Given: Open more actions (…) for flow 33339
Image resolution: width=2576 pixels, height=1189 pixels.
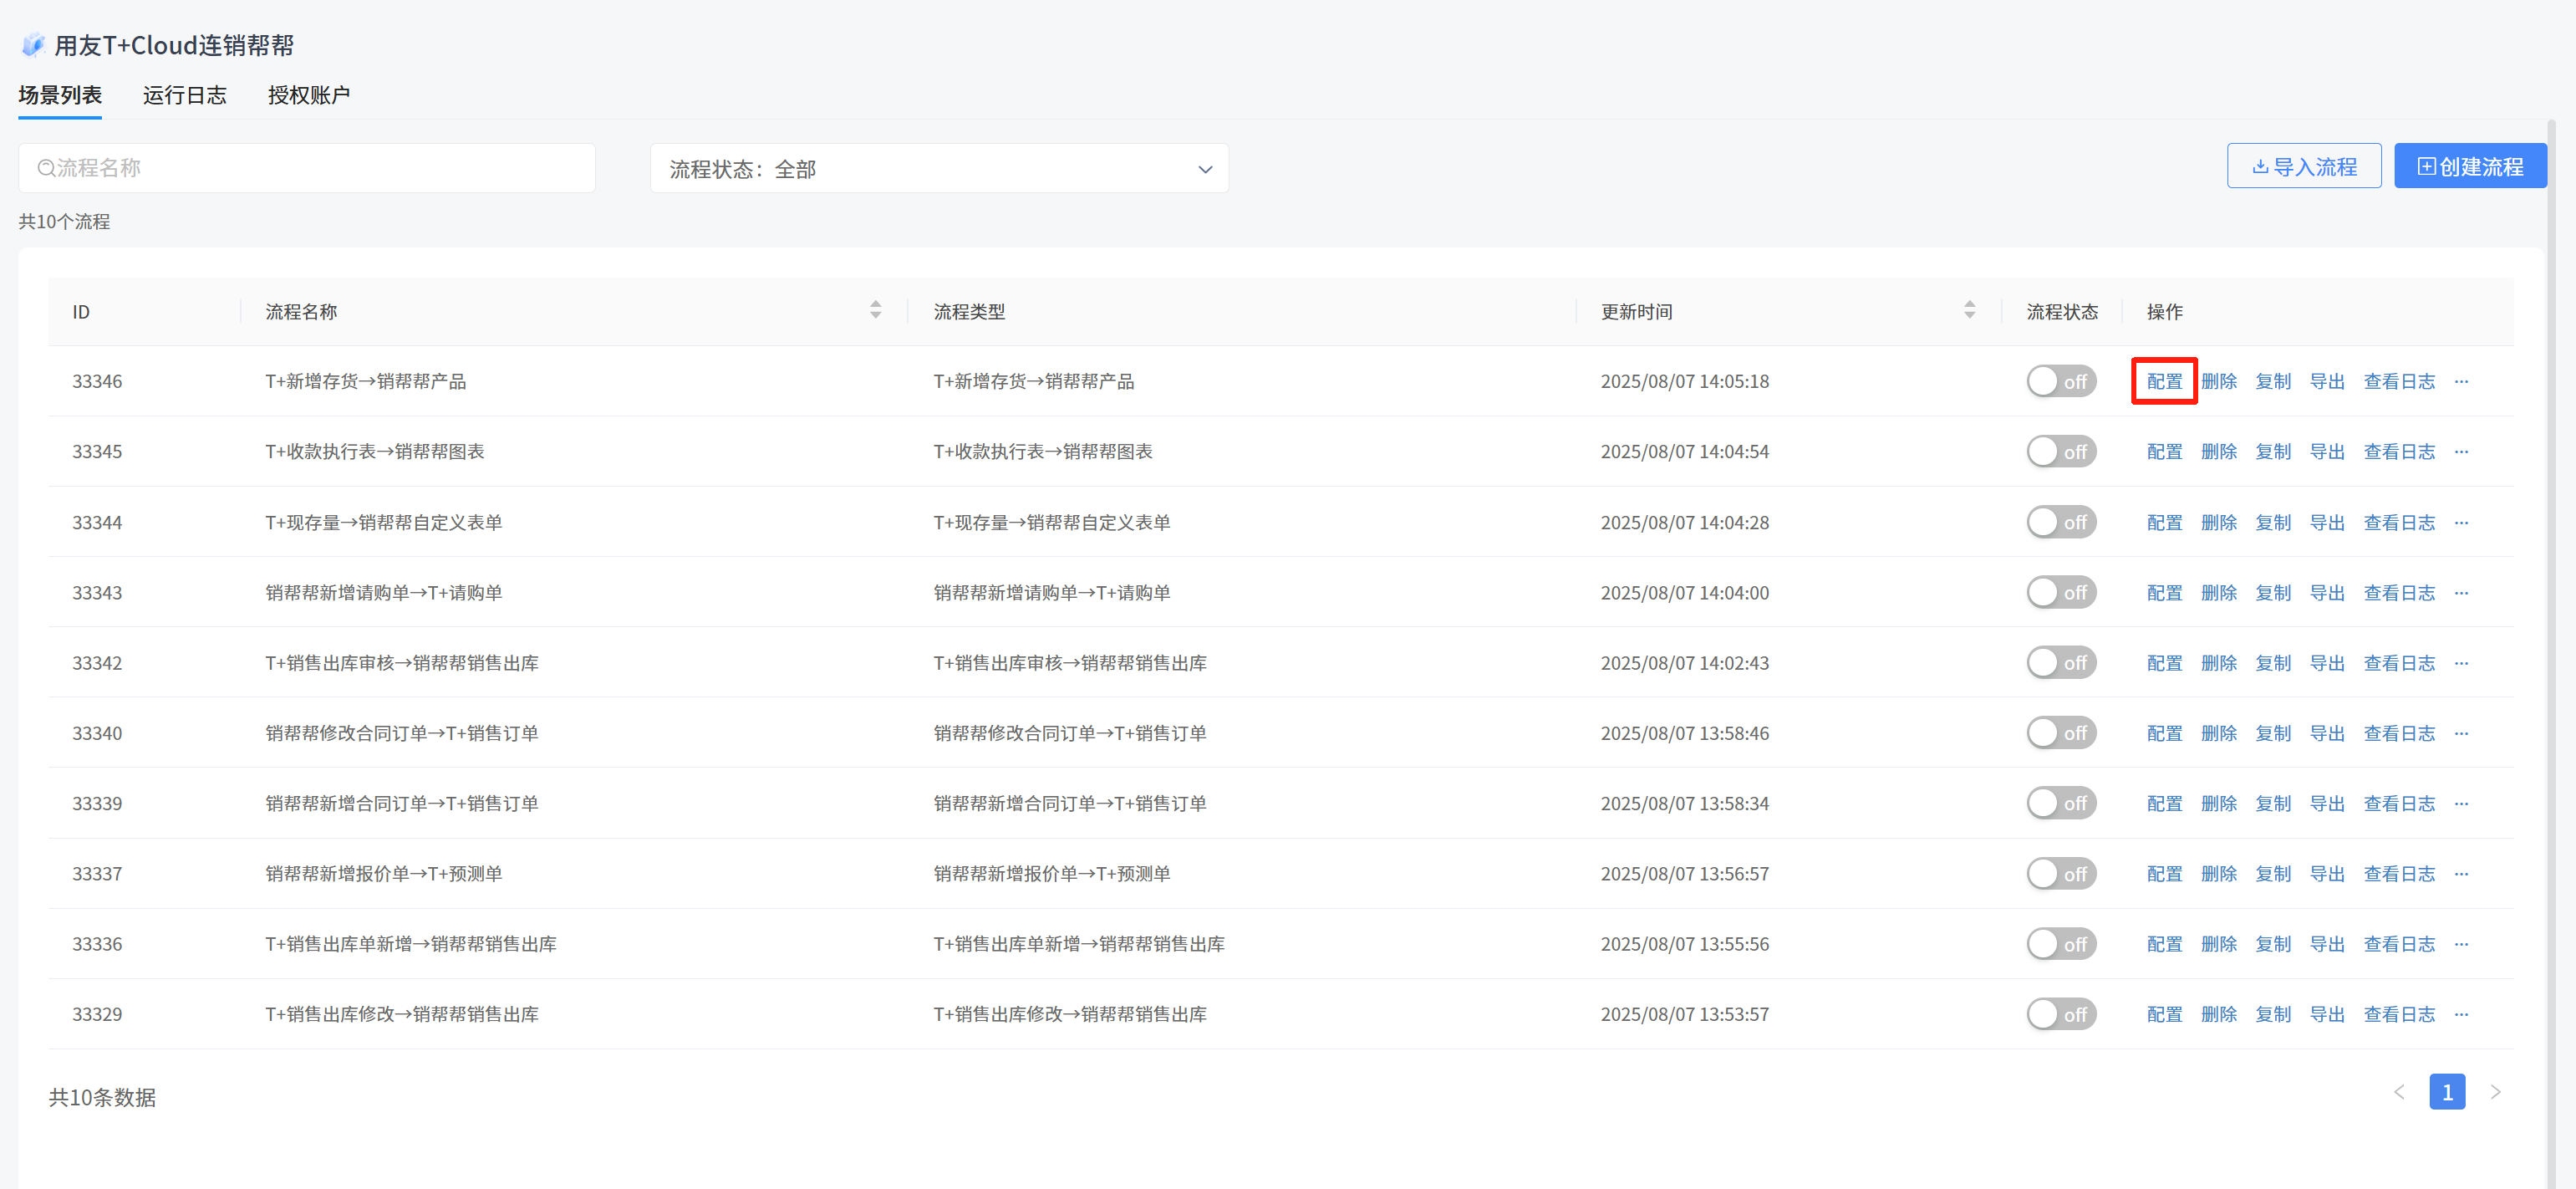Looking at the screenshot, I should 2461,803.
